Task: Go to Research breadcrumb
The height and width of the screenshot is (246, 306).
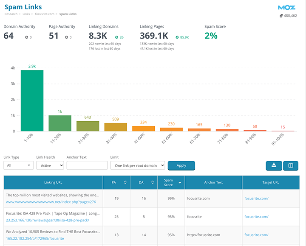Action: (x=11, y=14)
